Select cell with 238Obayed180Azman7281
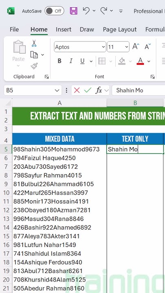165x293 pixels. (x=59, y=210)
